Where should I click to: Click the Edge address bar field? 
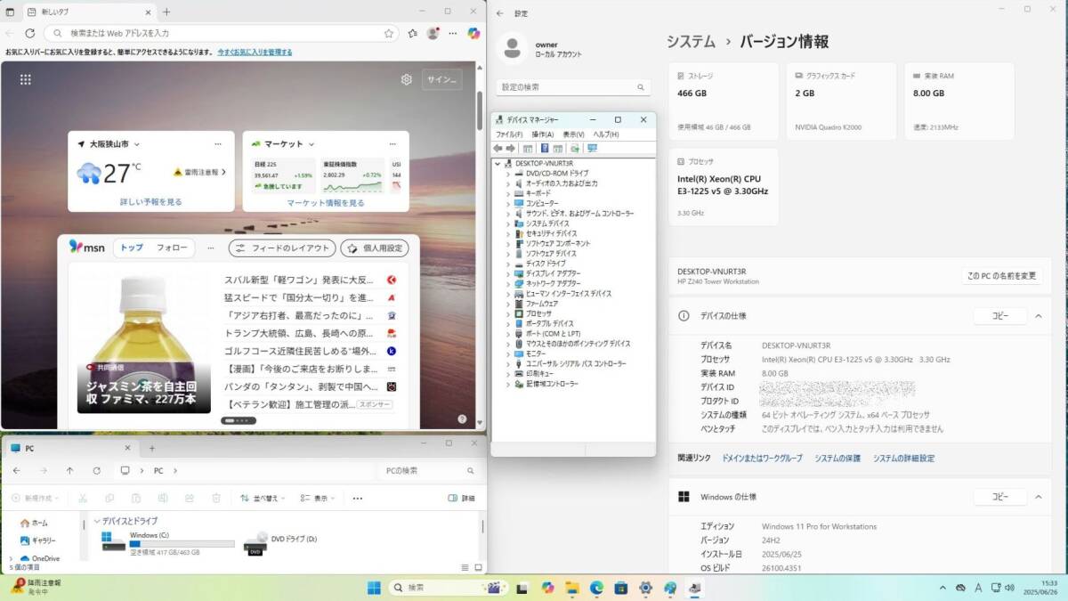click(x=222, y=33)
